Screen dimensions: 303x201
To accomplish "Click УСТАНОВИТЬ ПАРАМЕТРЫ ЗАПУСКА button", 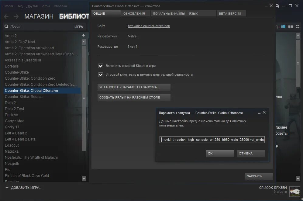I will point(134,87).
